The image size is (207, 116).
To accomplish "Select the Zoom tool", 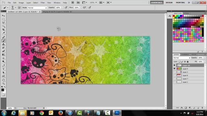I will [4, 83].
